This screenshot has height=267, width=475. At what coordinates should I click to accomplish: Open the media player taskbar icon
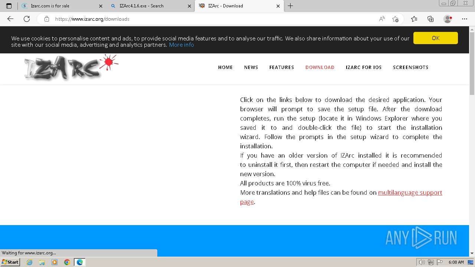[x=55, y=262]
